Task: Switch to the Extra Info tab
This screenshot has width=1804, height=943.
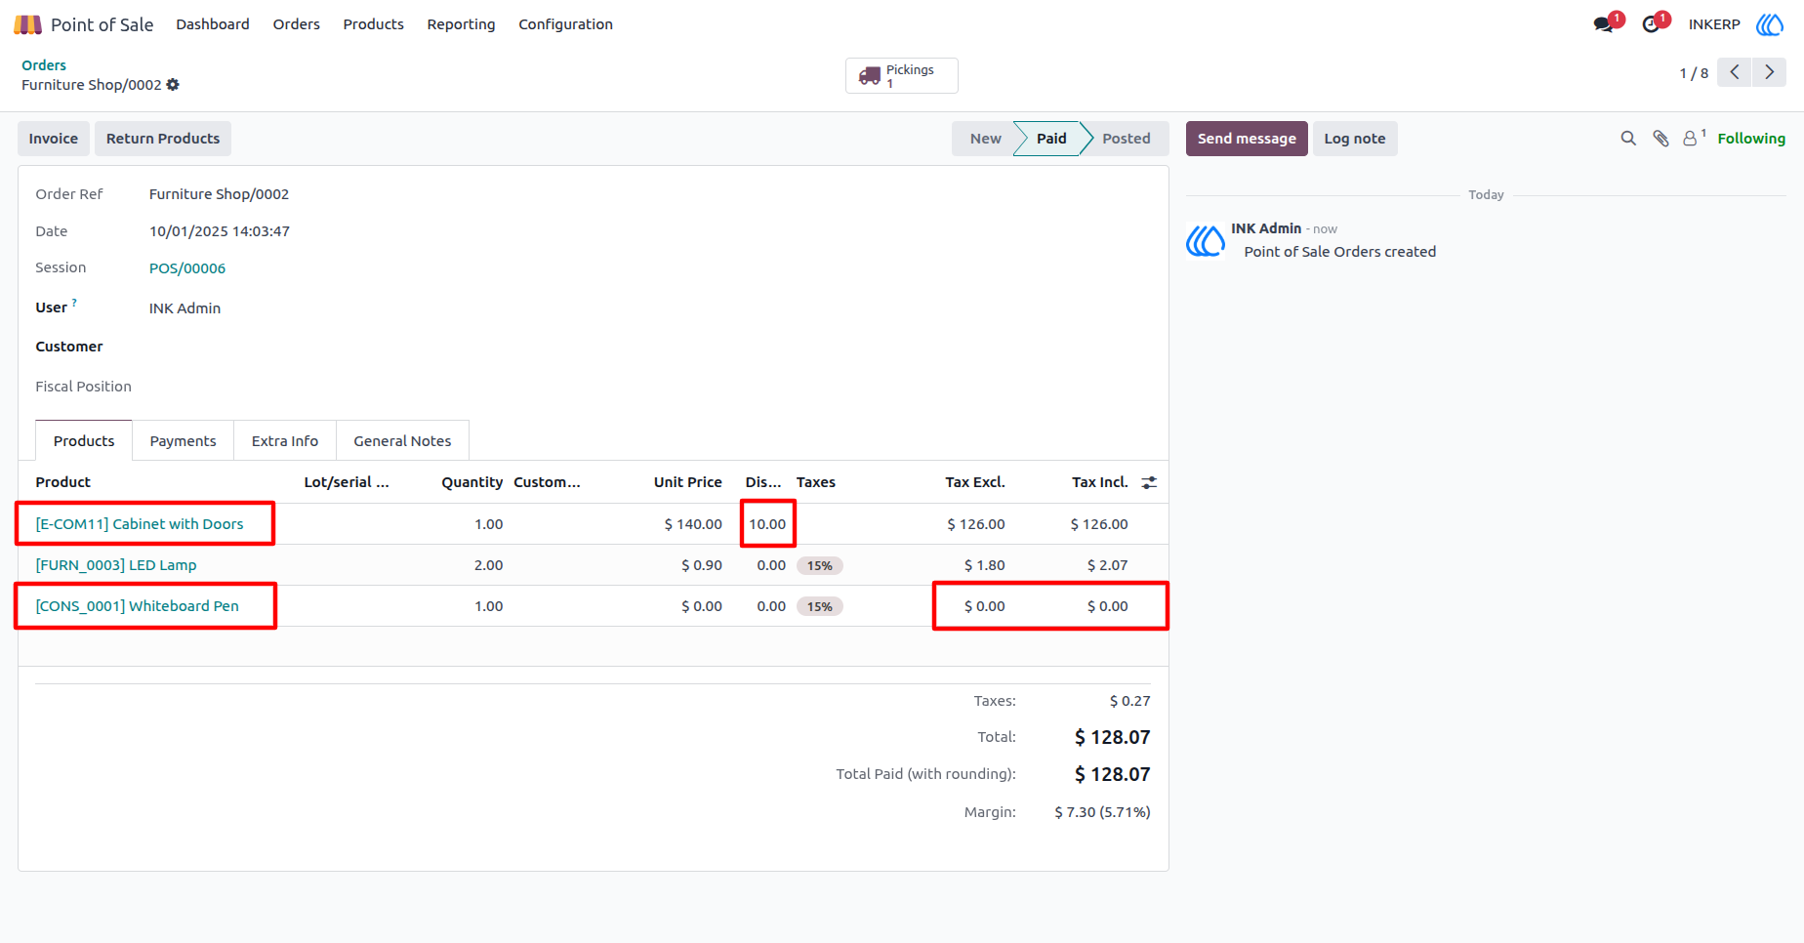Action: coord(285,441)
